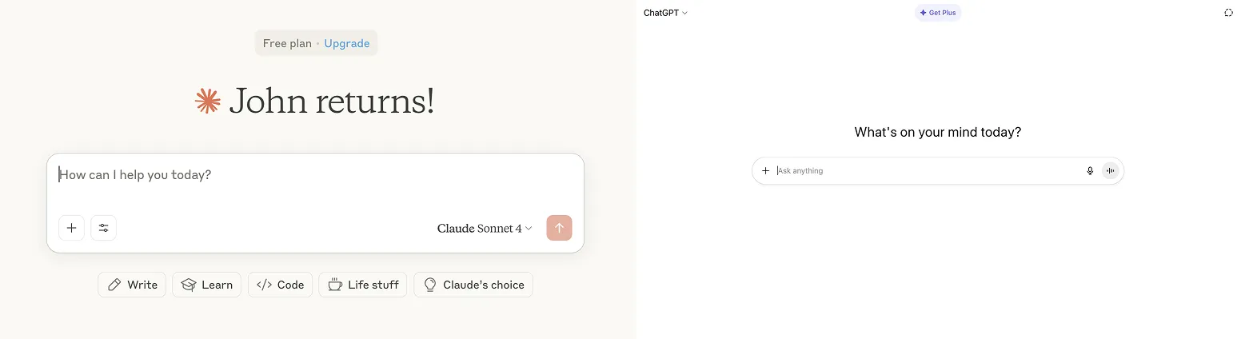
Task: Click the plus attachment button in Claude
Action: [x=71, y=228]
